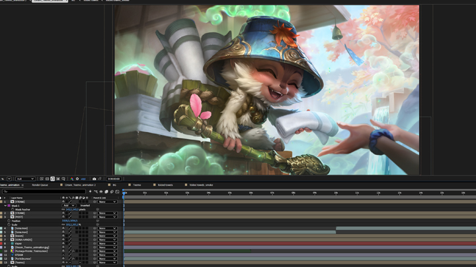This screenshot has width=476, height=267.
Task: Click the purple Mask 1 color swatch
Action: 9,206
